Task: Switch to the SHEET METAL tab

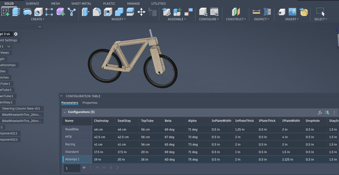Action: (x=81, y=4)
